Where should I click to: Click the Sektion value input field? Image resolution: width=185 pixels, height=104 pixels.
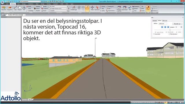163,24
